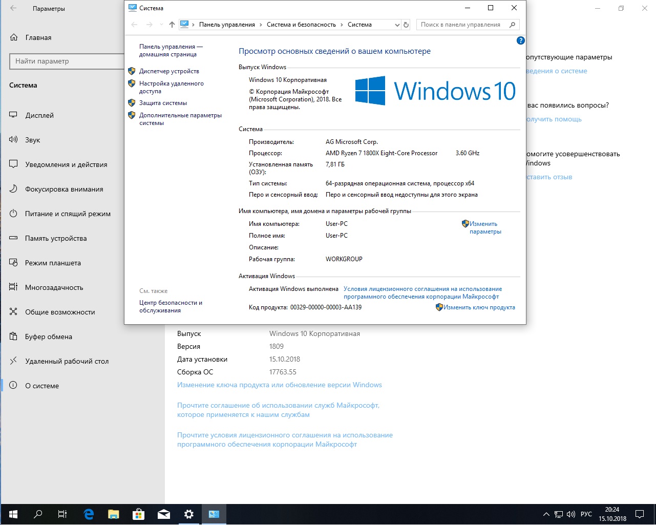
Task: Open the Start menu Windows logo
Action: (13, 514)
